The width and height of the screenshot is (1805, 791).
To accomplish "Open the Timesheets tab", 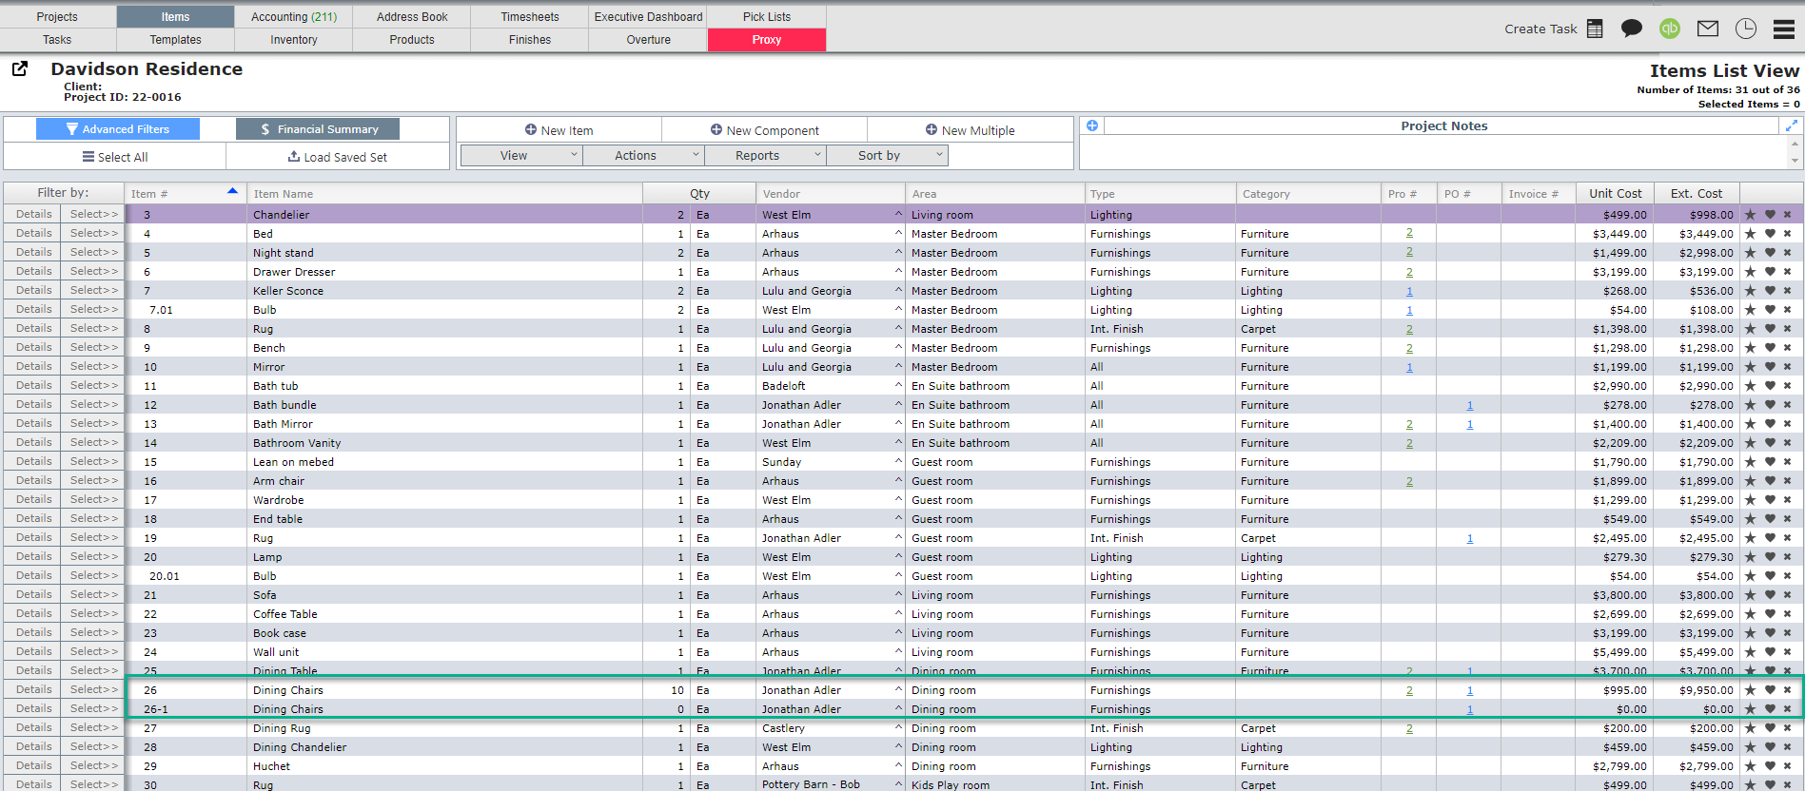I will pyautogui.click(x=530, y=16).
